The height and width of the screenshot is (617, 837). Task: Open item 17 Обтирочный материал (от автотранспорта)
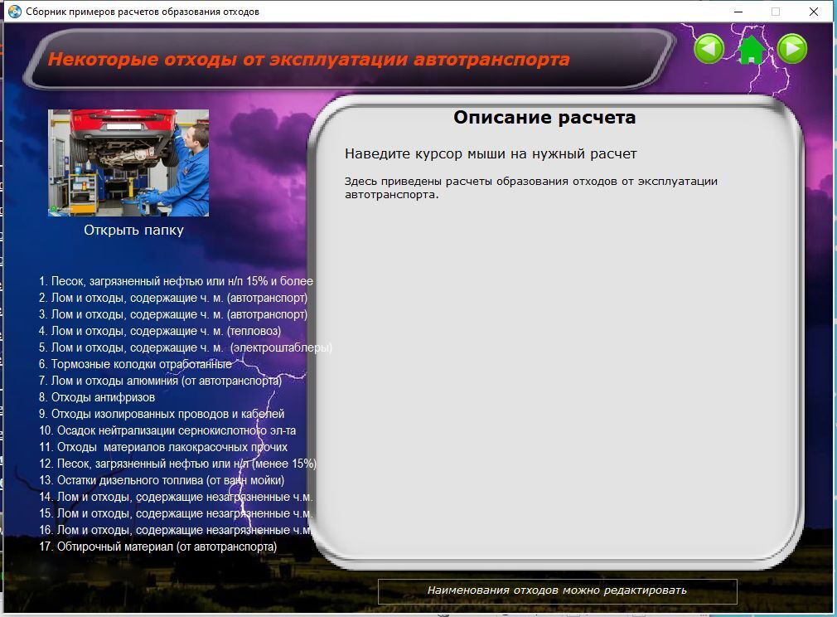tap(158, 546)
